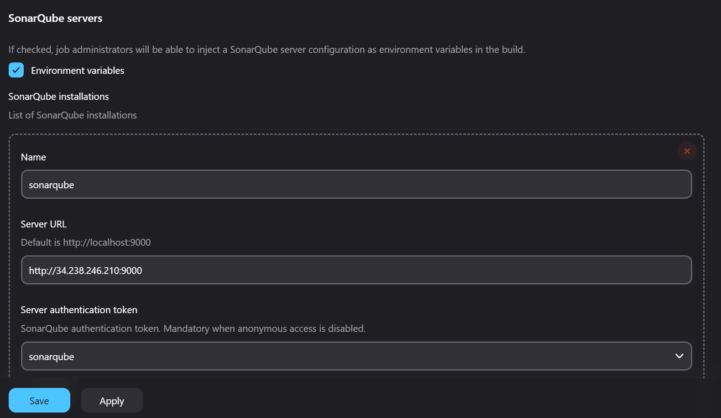Click the SonarQube installations label
The height and width of the screenshot is (418, 721).
pos(58,96)
